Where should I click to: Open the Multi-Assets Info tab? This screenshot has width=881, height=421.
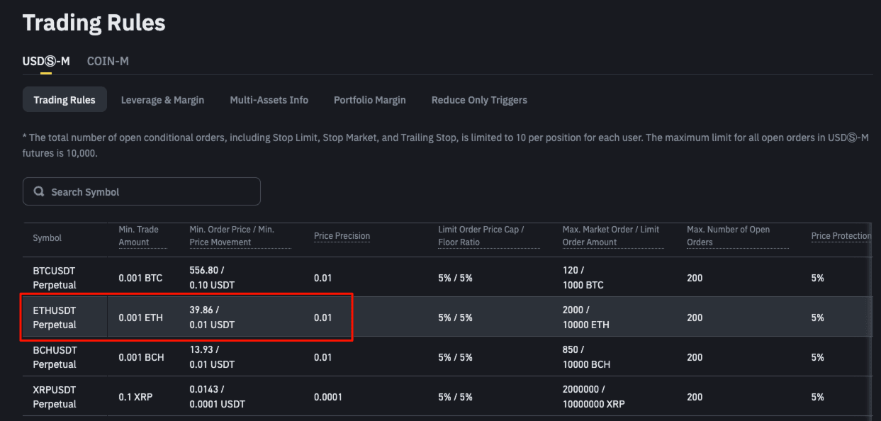269,100
